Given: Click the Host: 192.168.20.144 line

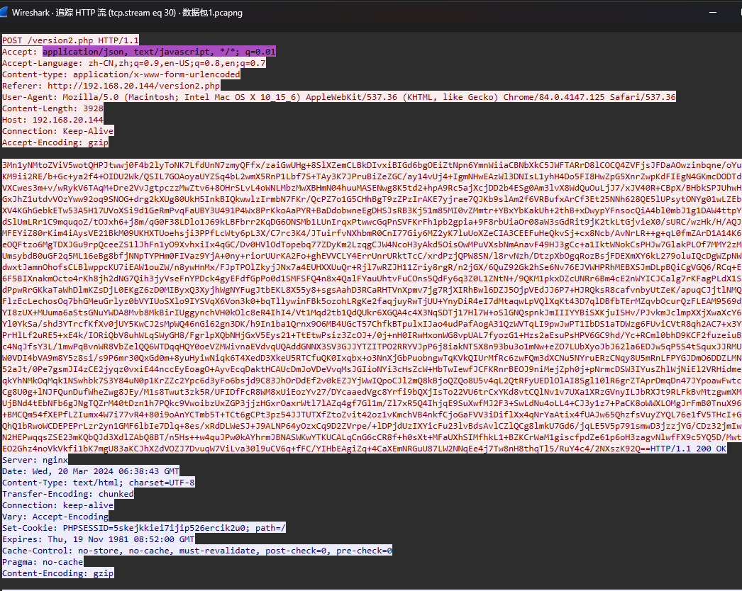Looking at the screenshot, I should (x=53, y=120).
